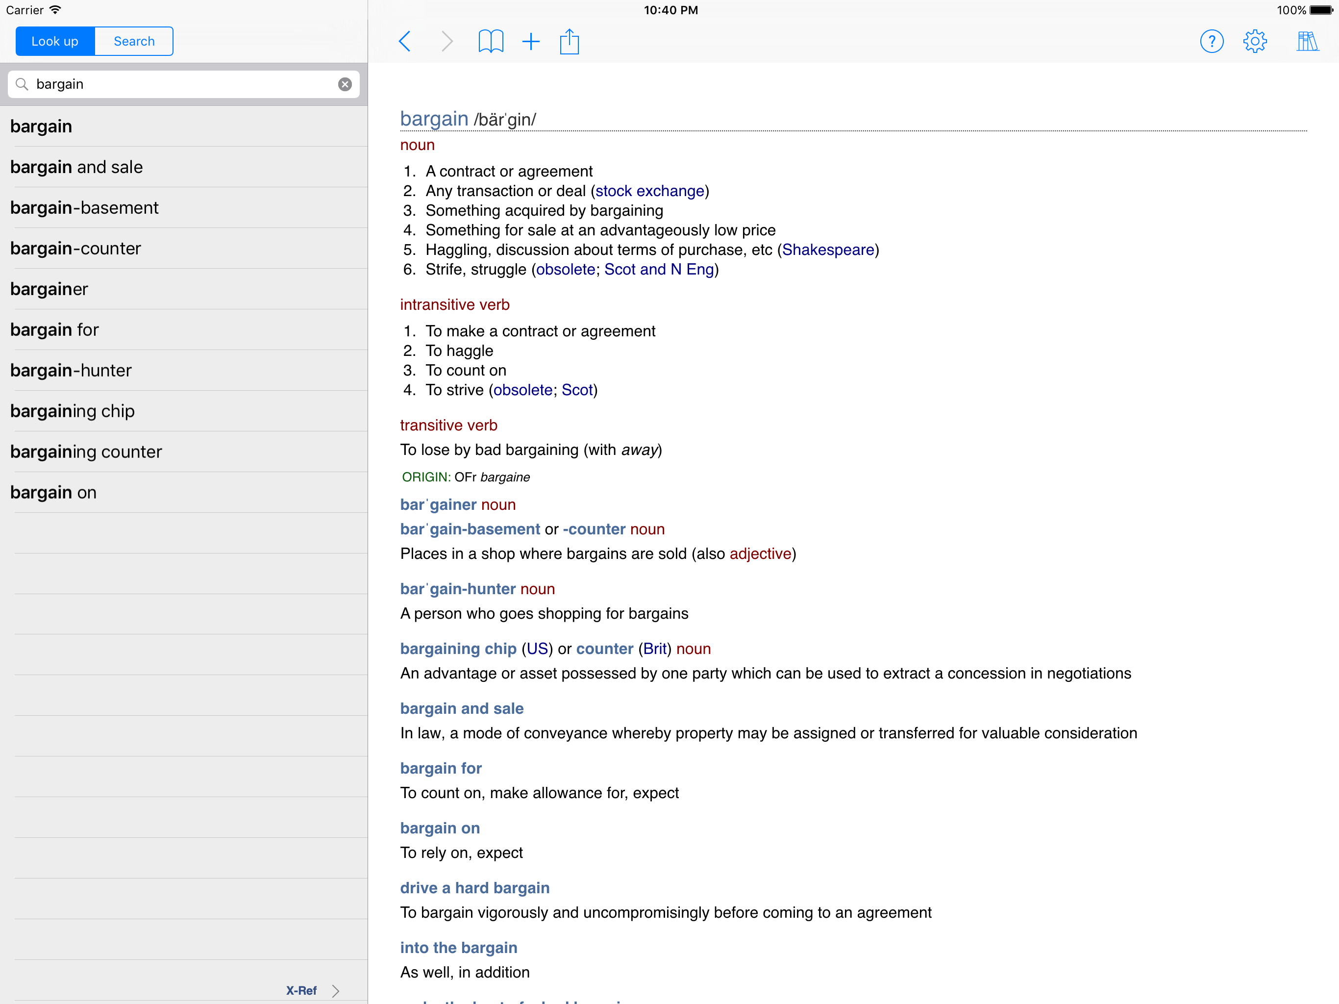Click the 'Scot and N Eng' link
Image resolution: width=1339 pixels, height=1004 pixels.
click(x=659, y=270)
